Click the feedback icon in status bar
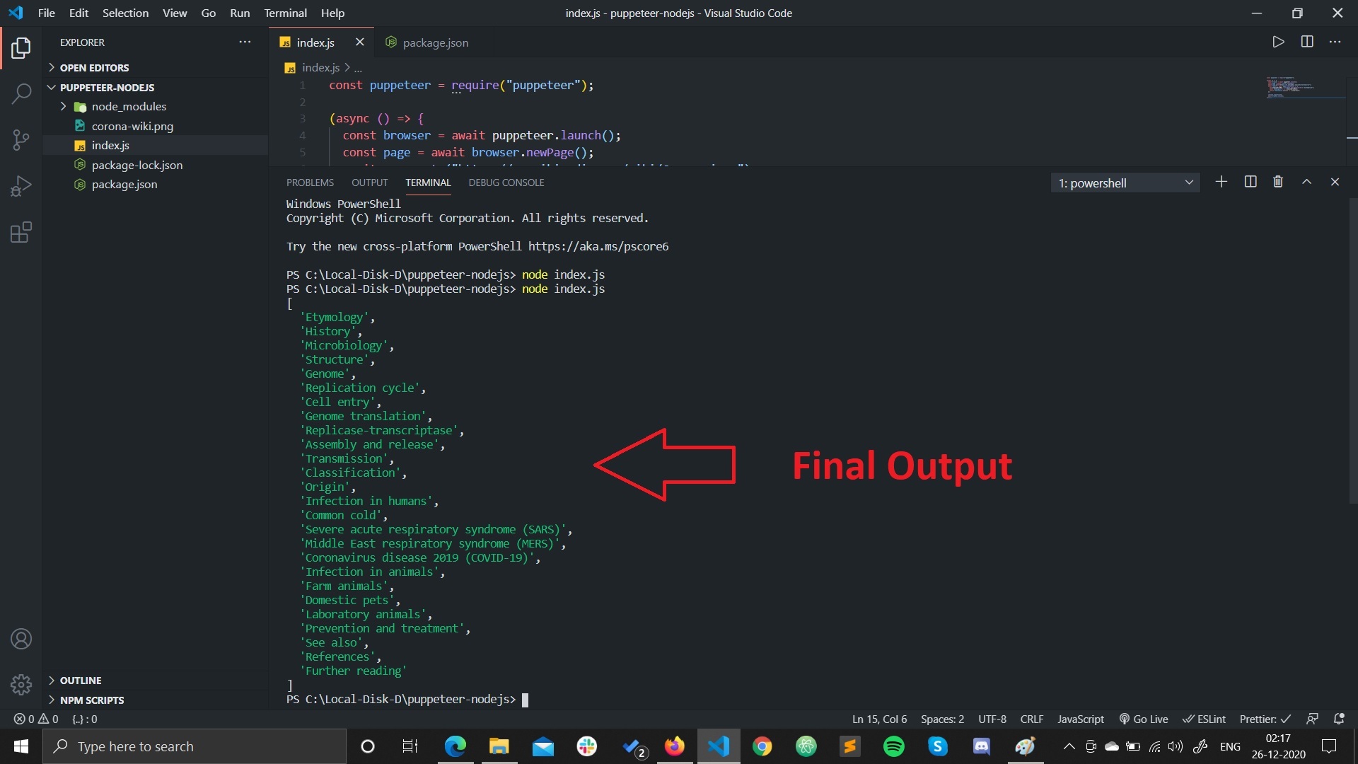 [x=1312, y=719]
